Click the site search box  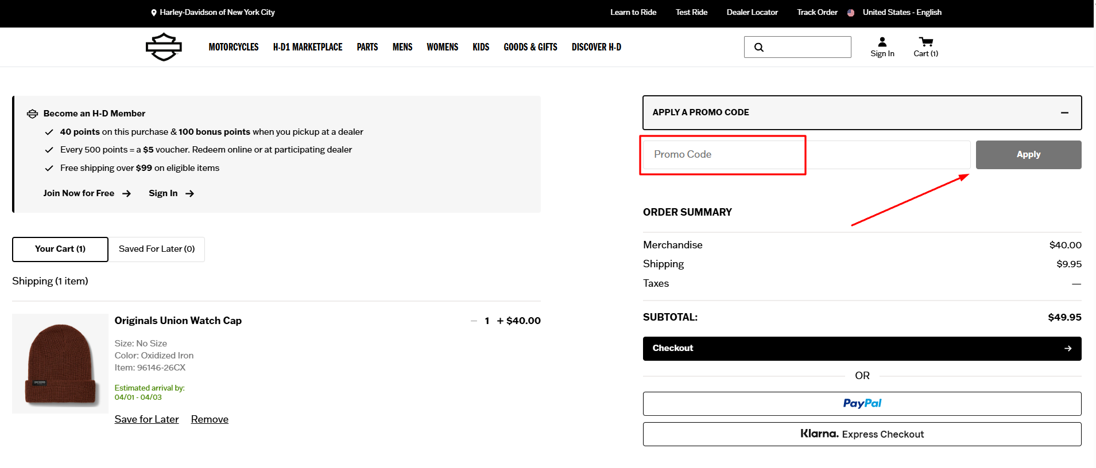pyautogui.click(x=797, y=47)
